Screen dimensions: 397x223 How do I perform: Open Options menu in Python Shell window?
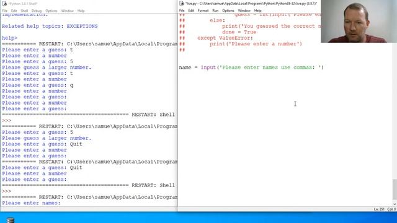[x=51, y=11]
